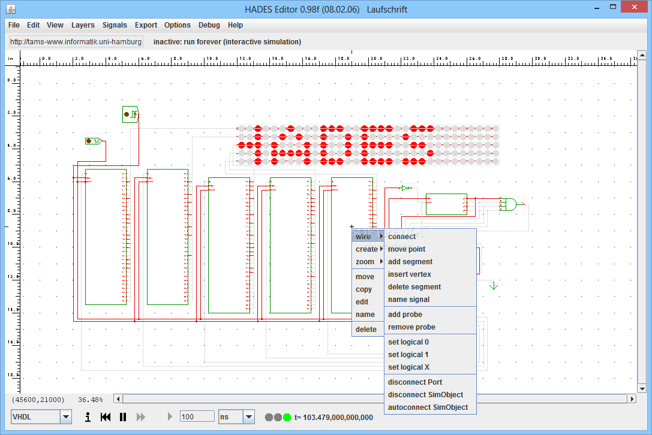Click the inverter gate symbol
The height and width of the screenshot is (435, 652).
406,188
